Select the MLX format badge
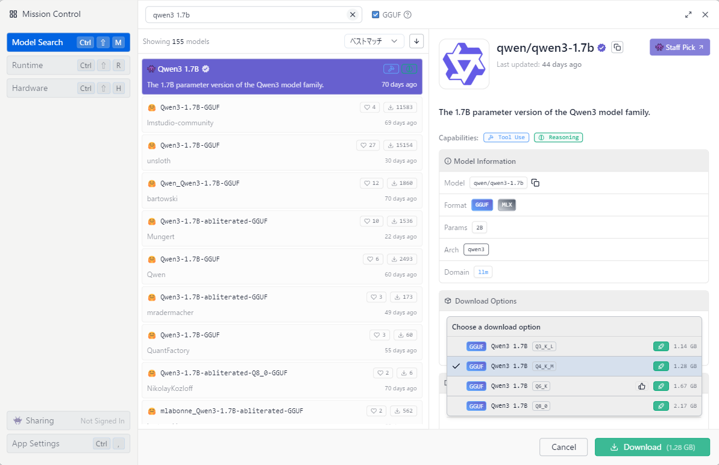Viewport: 719px width, 465px height. pos(507,205)
